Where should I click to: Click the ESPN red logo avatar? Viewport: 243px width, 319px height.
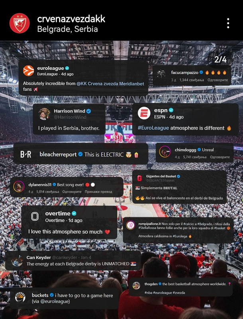tap(144, 113)
